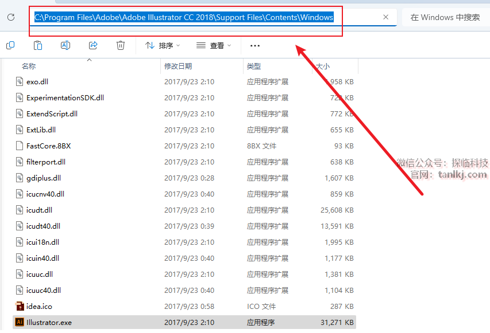This screenshot has width=490, height=333.
Task: Select the FastCore.8BX file
Action: [x=49, y=146]
